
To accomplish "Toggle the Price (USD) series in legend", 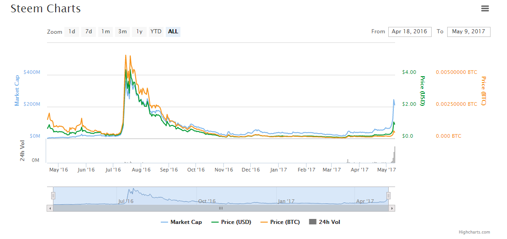I will tap(231, 222).
